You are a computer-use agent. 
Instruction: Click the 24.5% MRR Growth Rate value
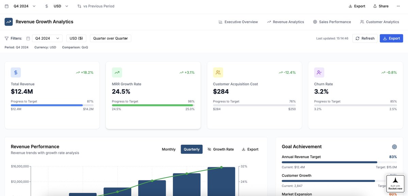[x=121, y=92]
